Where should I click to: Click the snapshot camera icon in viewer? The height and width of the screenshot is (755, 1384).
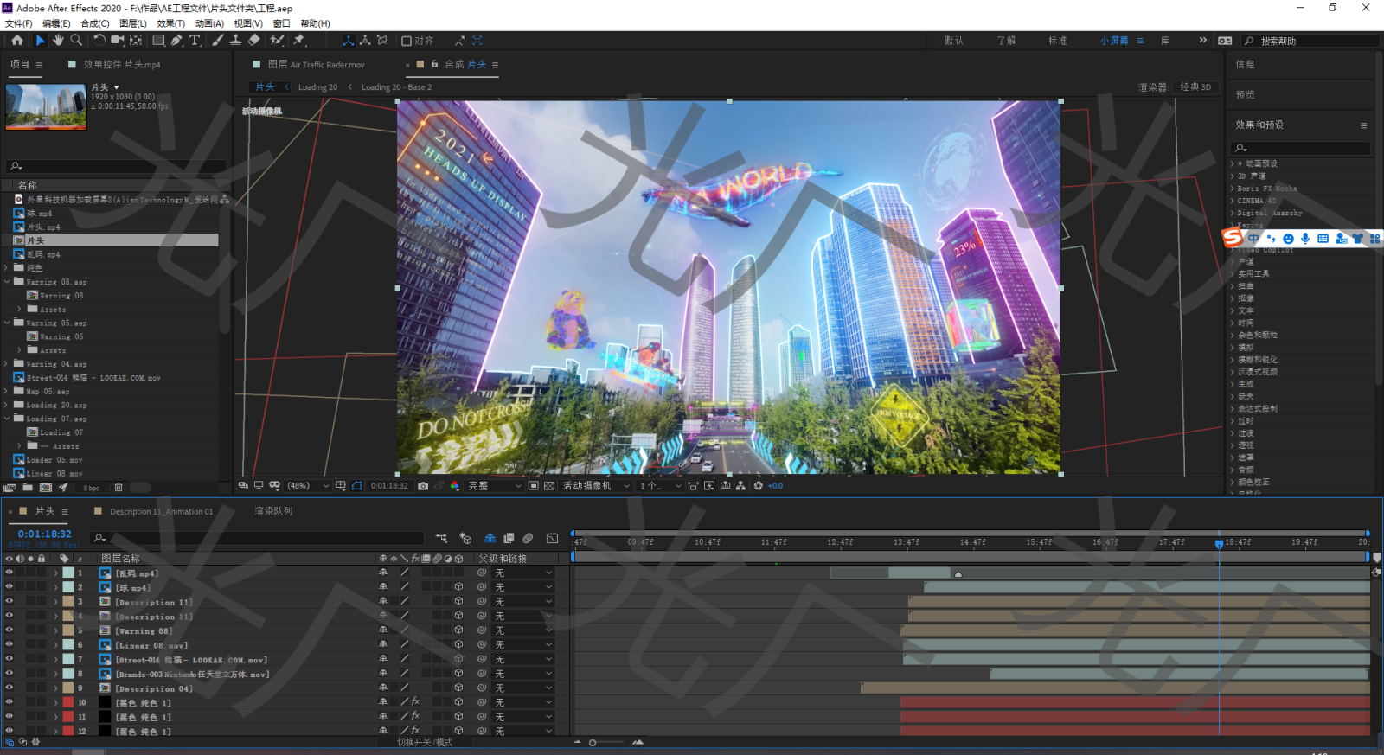tap(423, 486)
